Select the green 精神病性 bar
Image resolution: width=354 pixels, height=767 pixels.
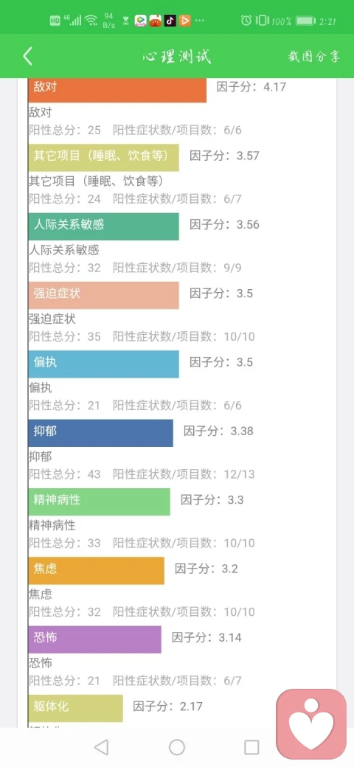pos(100,502)
